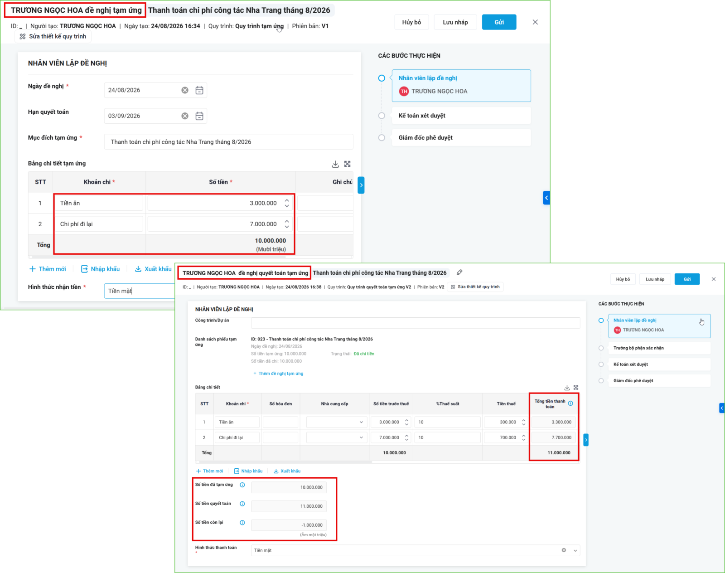This screenshot has height=573, width=725.
Task: Send the settlement request with Gửi
Action: coord(687,279)
